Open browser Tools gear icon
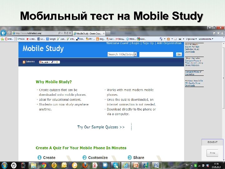 (222, 33)
